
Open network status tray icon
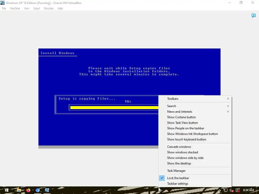(x=225, y=190)
